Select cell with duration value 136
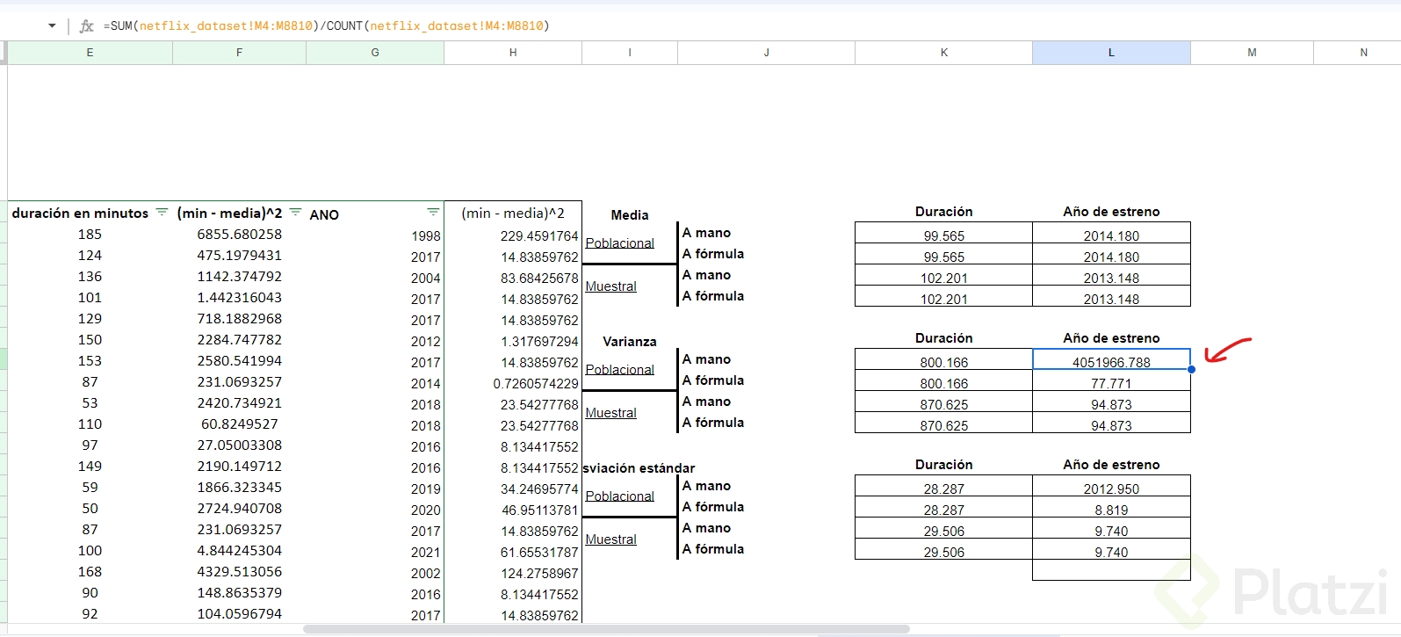Viewport: 1401px width, 637px height. 90,277
